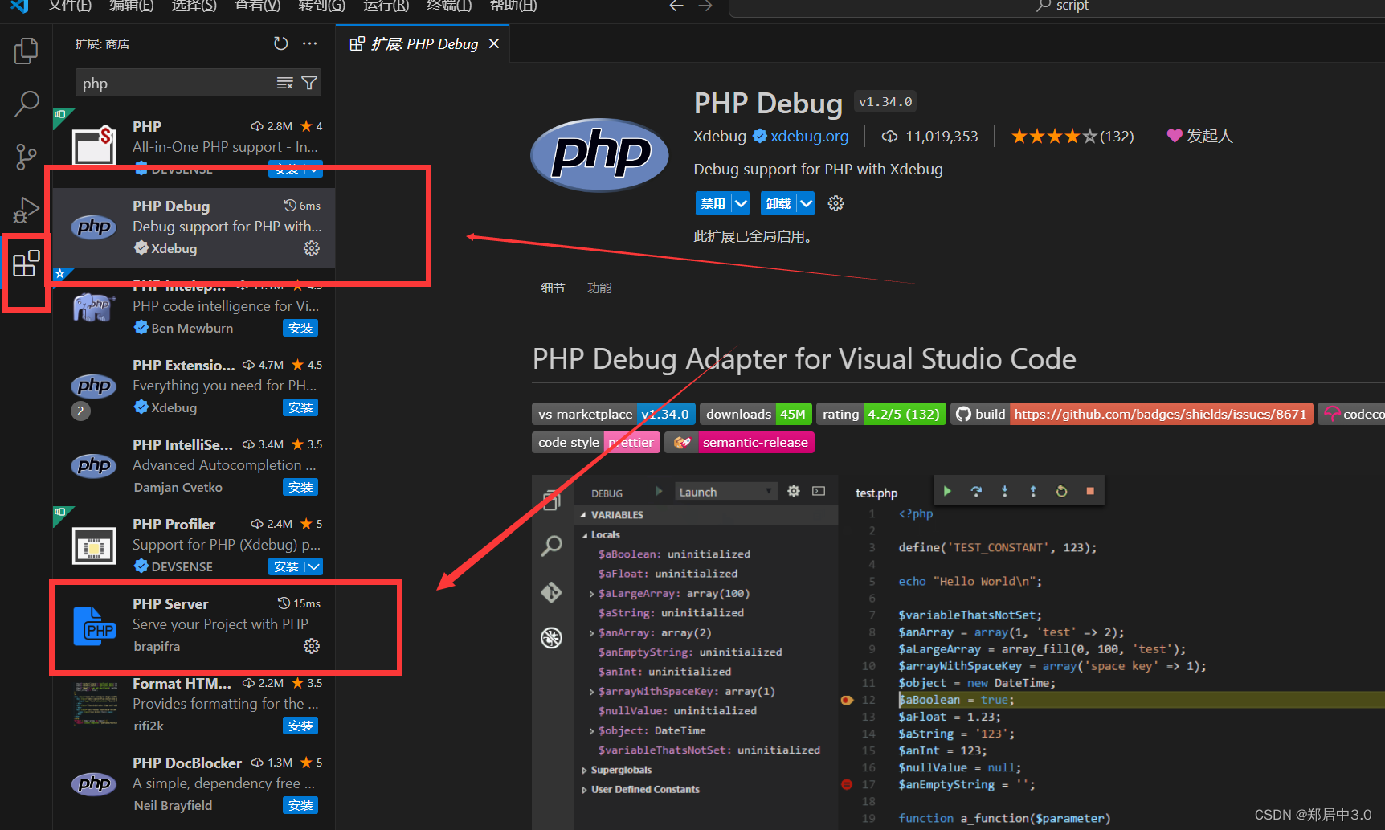Image resolution: width=1385 pixels, height=830 pixels.
Task: Click the PHP Server manage gear icon
Action: 312,646
